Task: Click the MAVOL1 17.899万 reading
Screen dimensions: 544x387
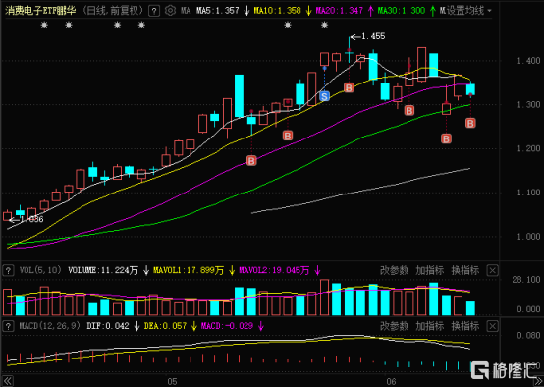Action: point(189,270)
